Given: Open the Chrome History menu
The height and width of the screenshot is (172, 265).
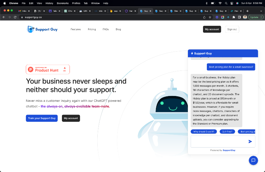Looking at the screenshot, I should pos(49,3).
